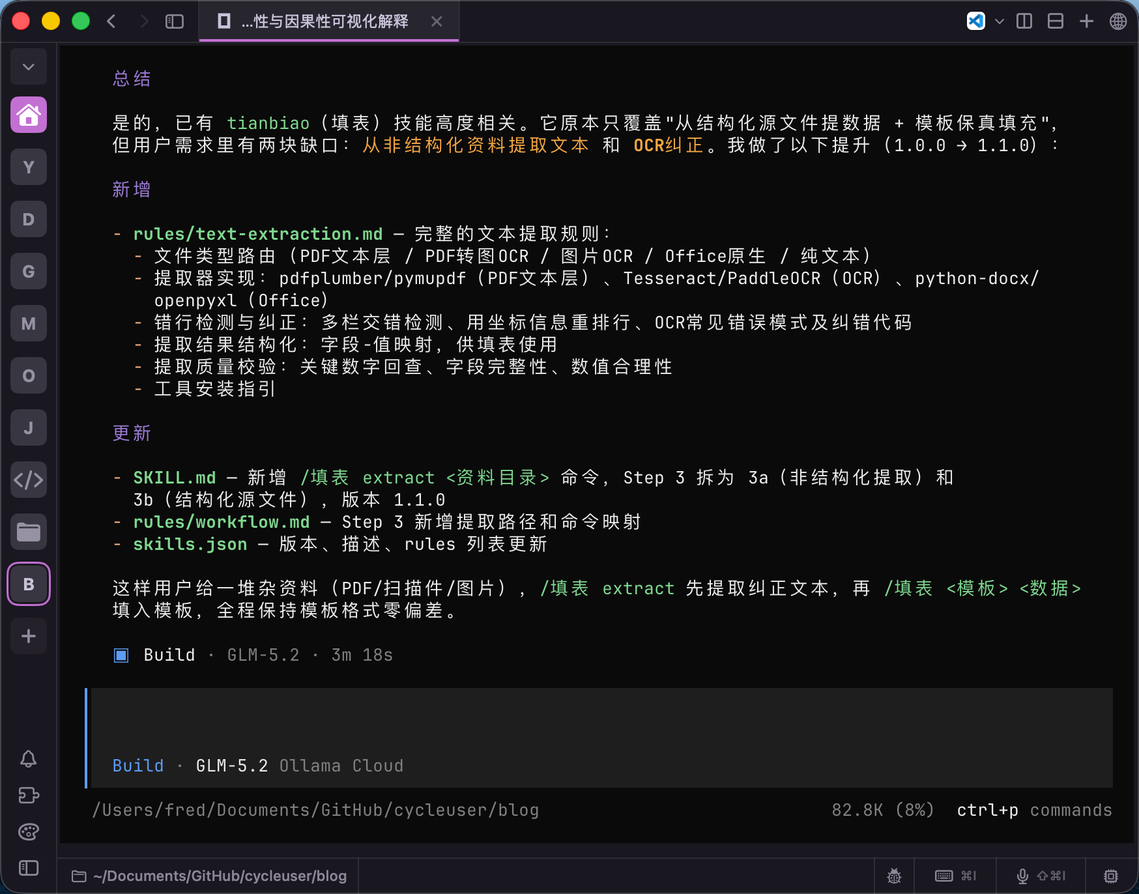
Task: Open a new tab with plus icon
Action: 1087,22
